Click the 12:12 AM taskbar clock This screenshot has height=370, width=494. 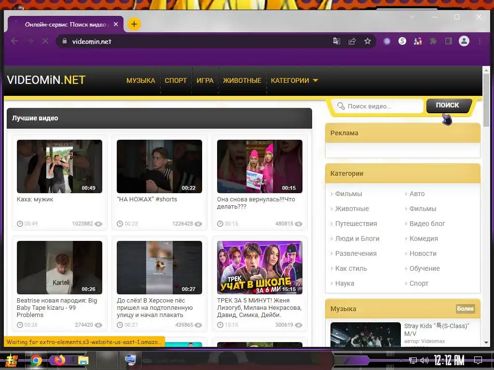tap(449, 360)
